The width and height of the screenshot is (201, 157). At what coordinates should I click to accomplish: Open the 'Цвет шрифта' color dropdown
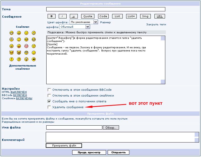84,22
